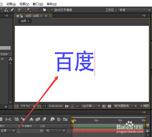Click the composition marker bin icon
Viewport: 152px width, 137px height.
click(148, 125)
